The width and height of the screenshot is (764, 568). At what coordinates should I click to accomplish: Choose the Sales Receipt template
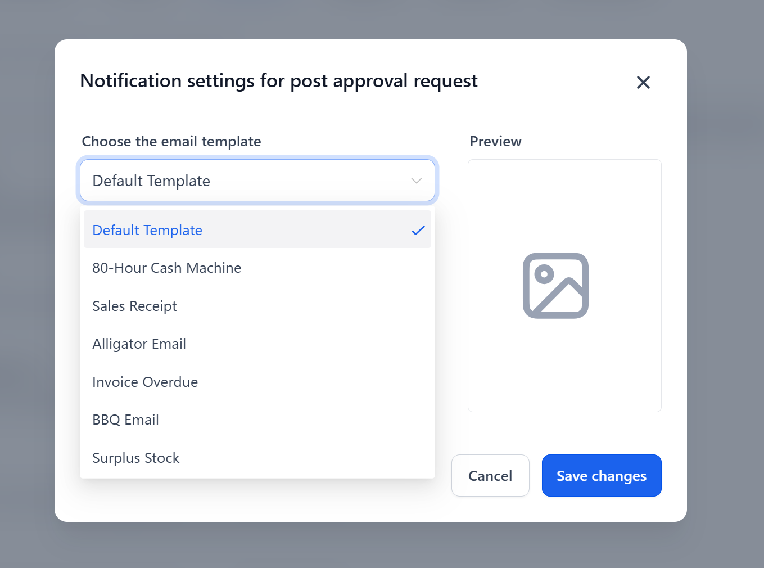[x=134, y=306]
